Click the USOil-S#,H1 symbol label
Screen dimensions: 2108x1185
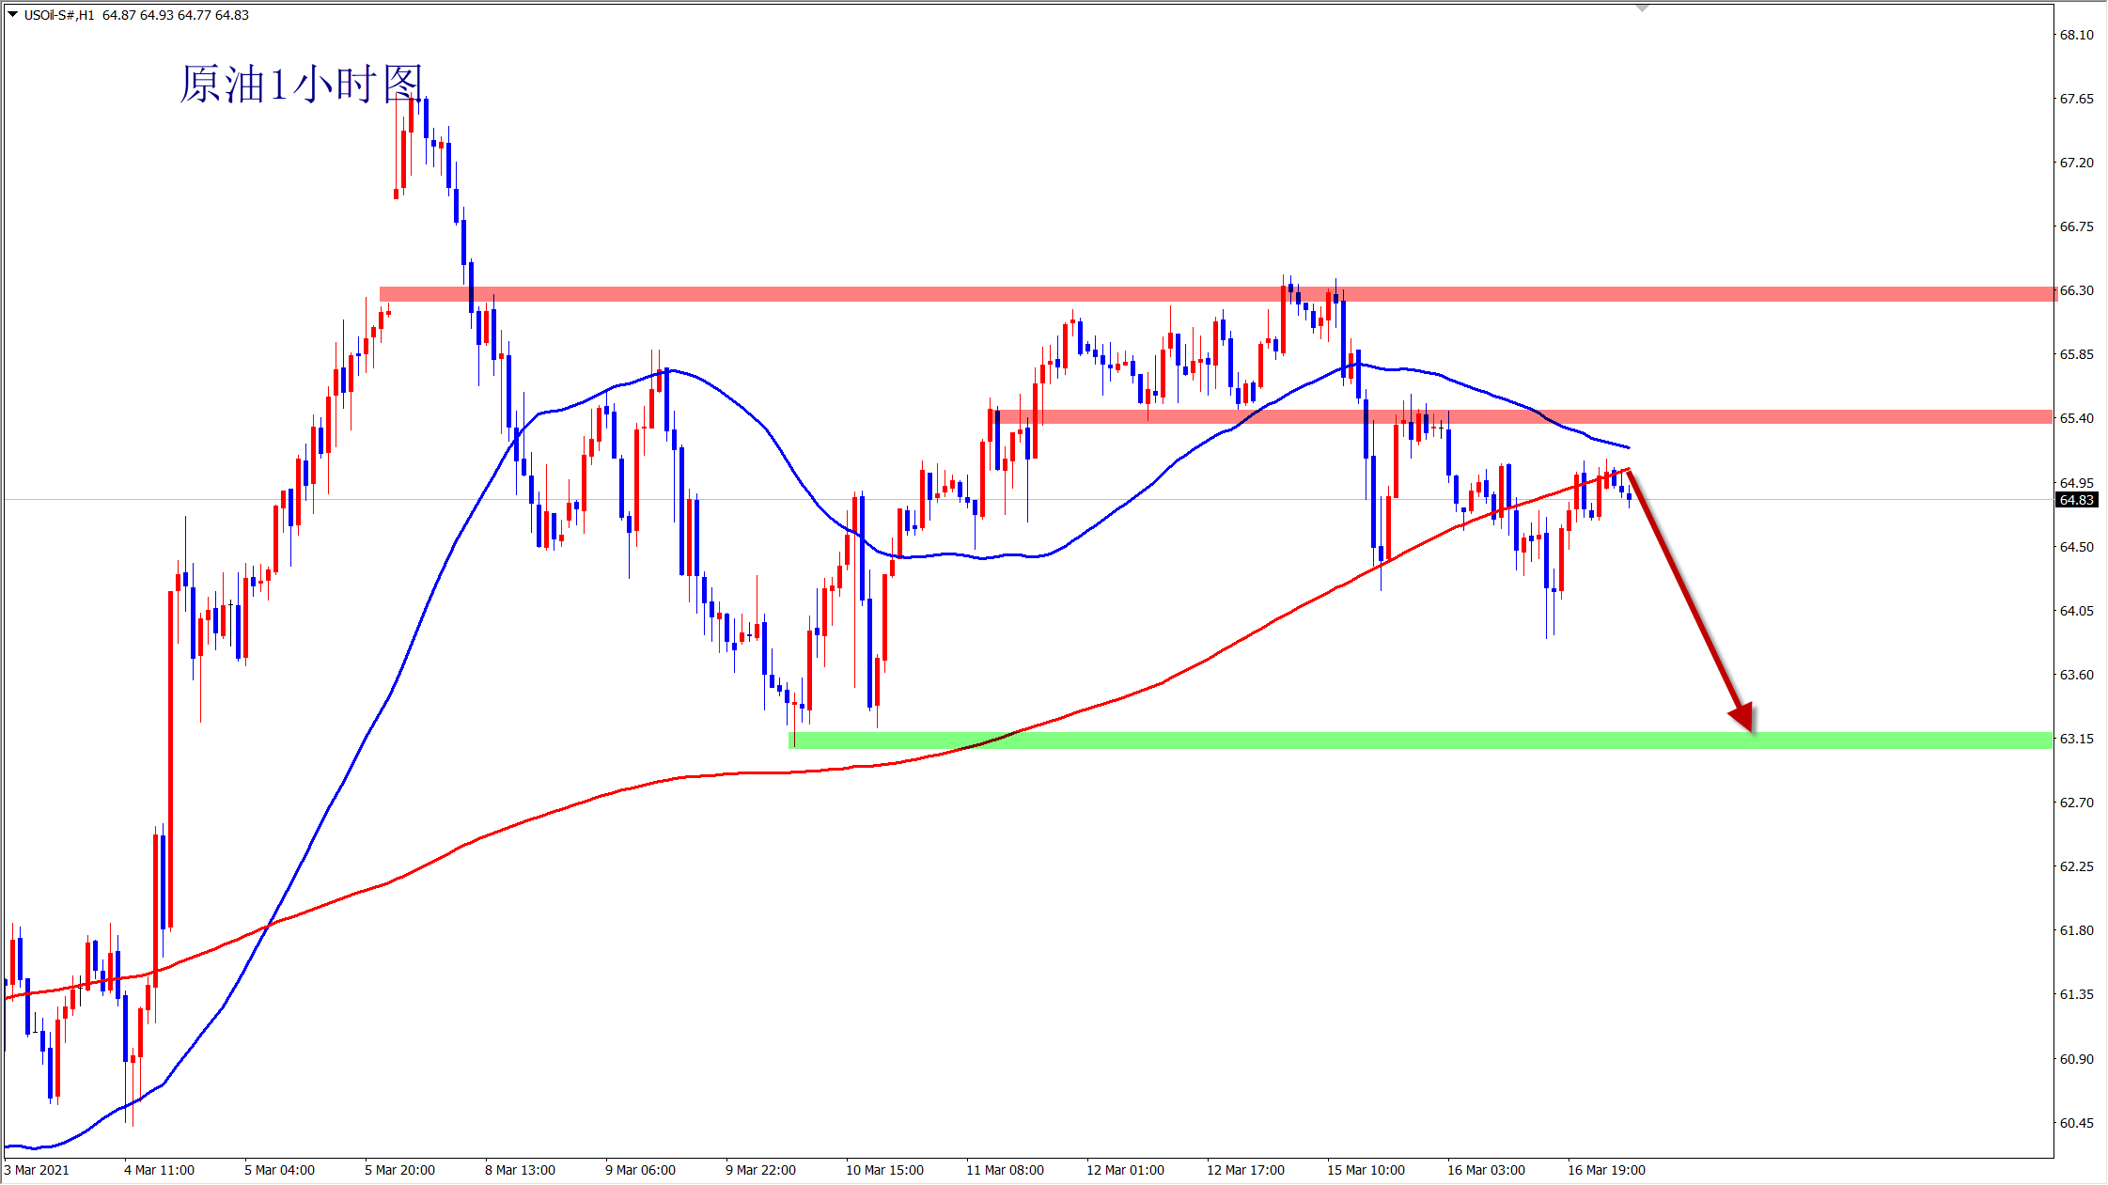59,15
